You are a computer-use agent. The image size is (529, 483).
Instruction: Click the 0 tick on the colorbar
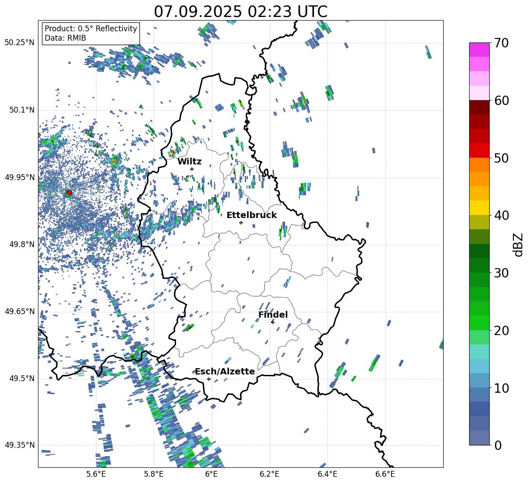pyautogui.click(x=498, y=445)
